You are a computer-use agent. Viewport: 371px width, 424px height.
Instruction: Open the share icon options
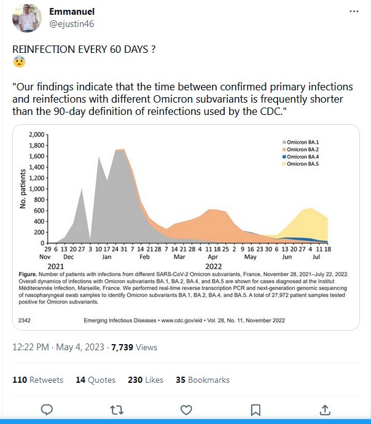coord(325,409)
